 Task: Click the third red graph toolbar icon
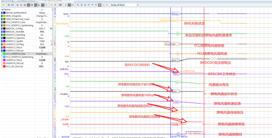pyautogui.click(x=25, y=5)
